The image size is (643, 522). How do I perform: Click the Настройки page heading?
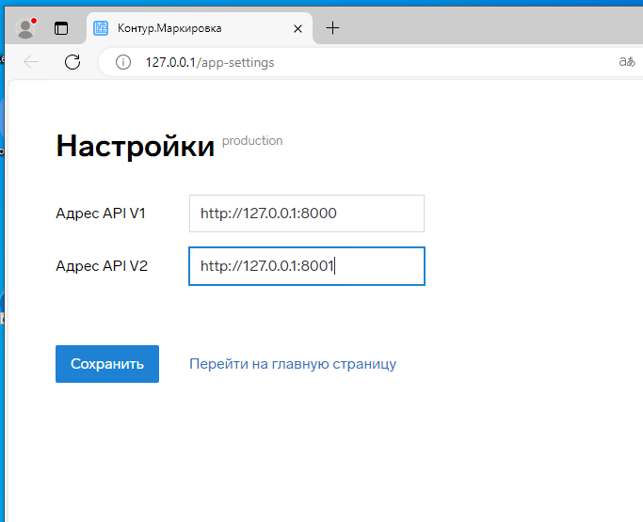[x=136, y=146]
